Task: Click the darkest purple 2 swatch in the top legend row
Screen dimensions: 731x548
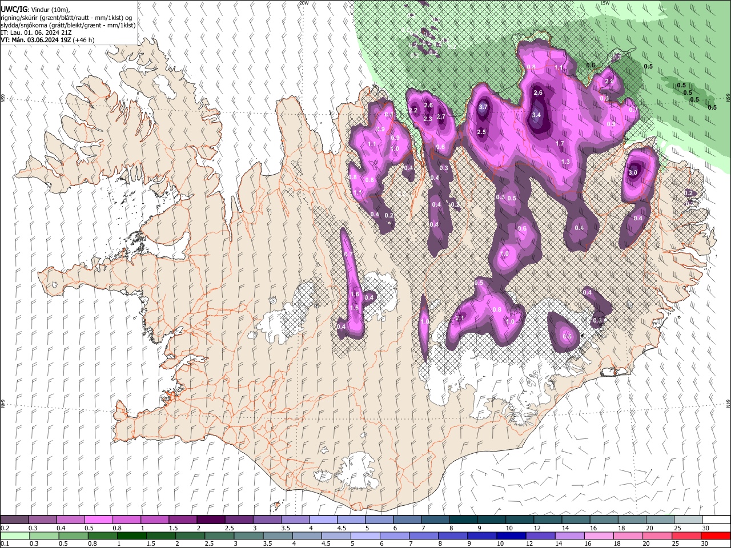Action: click(x=211, y=520)
